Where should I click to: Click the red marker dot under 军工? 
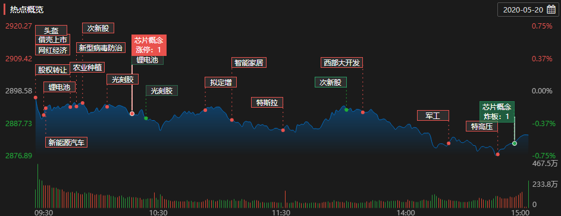[x=449, y=143]
